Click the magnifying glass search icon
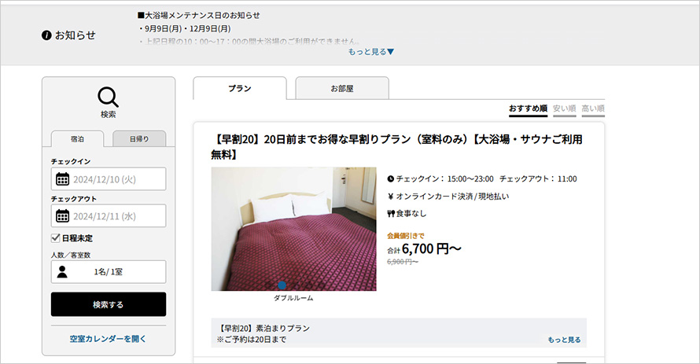The image size is (700, 364). (108, 97)
